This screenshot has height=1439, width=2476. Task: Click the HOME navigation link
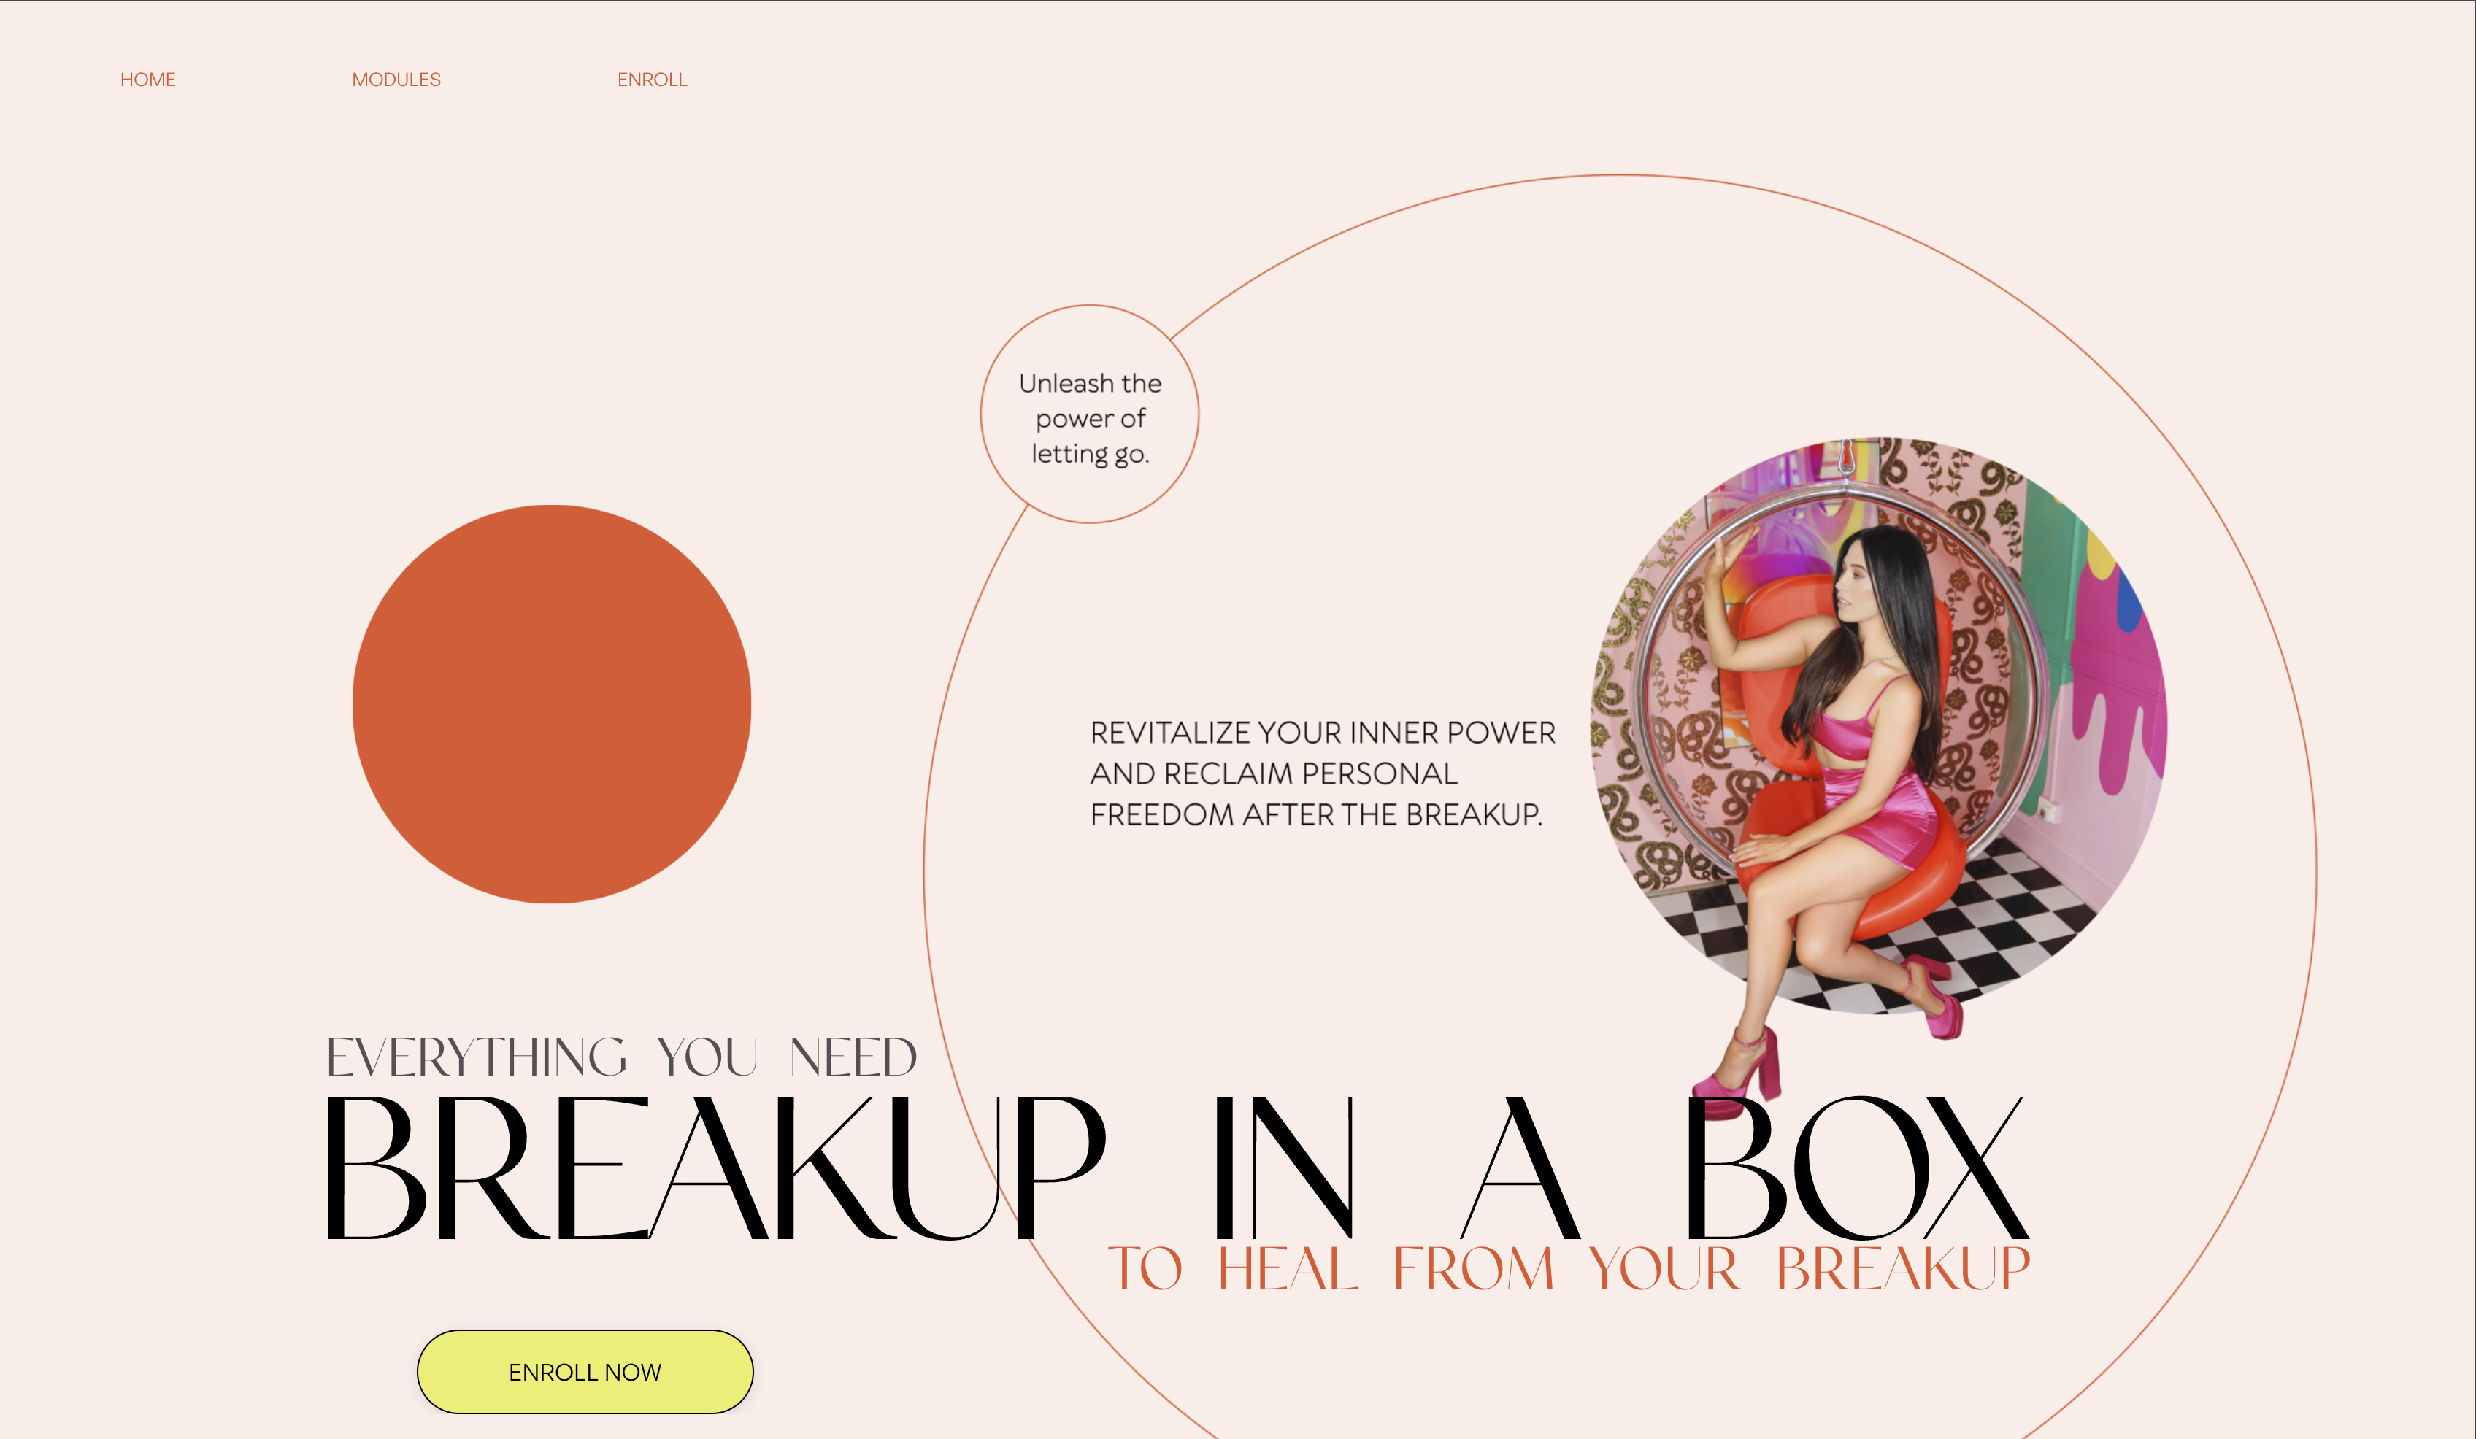[x=147, y=80]
